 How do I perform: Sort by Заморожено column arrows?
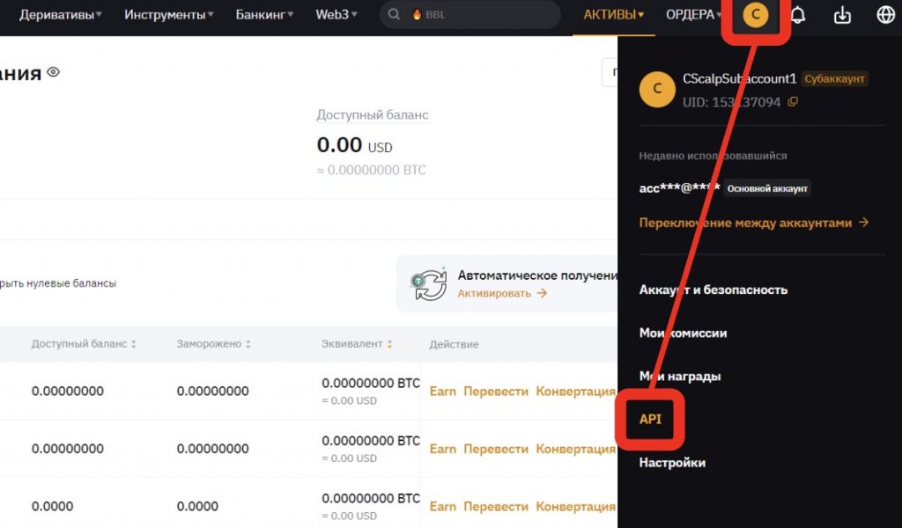point(248,344)
